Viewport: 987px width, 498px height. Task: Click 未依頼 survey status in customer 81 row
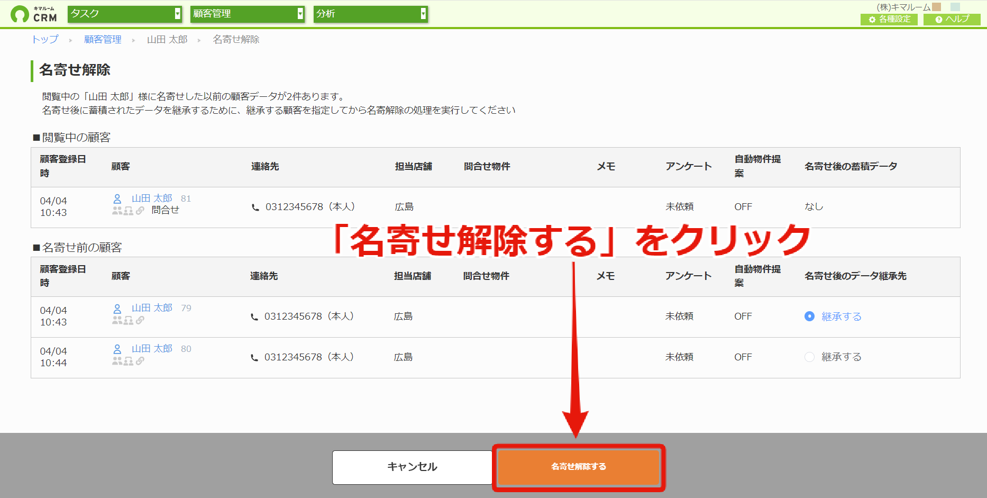[x=679, y=206]
